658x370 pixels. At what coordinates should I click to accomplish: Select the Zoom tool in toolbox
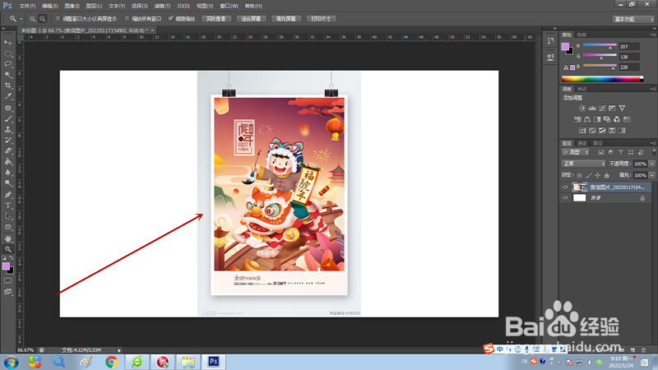(x=8, y=249)
